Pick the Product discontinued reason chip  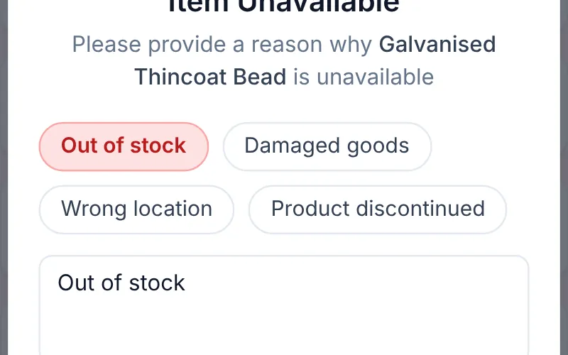pyautogui.click(x=378, y=209)
